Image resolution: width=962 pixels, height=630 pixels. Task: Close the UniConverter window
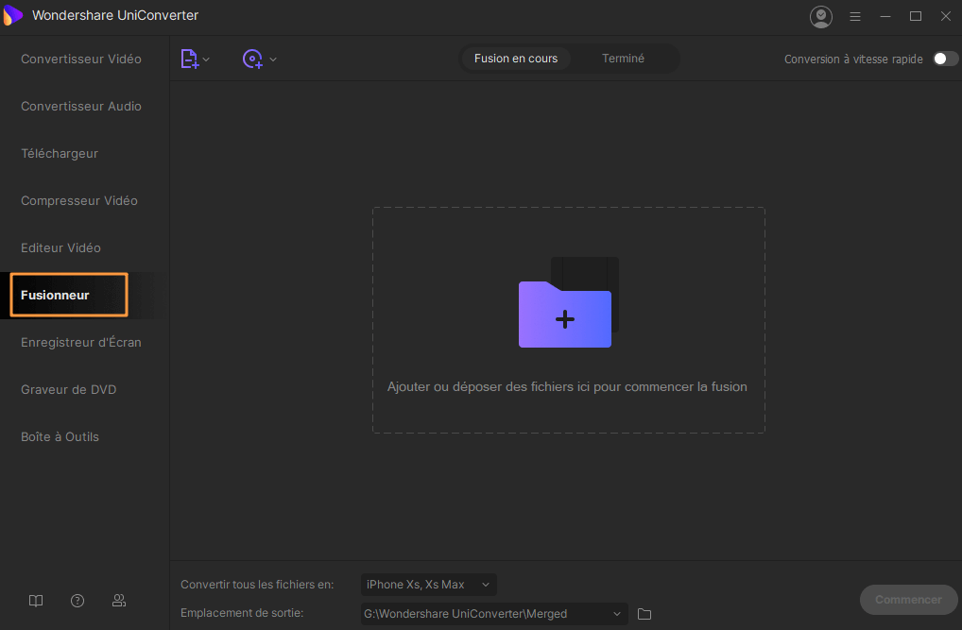945,17
